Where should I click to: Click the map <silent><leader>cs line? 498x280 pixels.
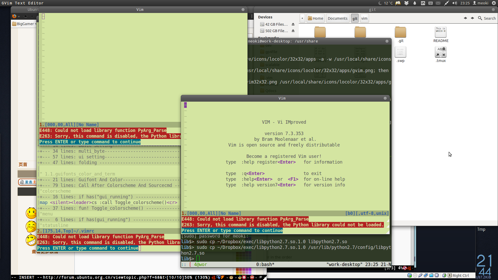click(x=108, y=202)
